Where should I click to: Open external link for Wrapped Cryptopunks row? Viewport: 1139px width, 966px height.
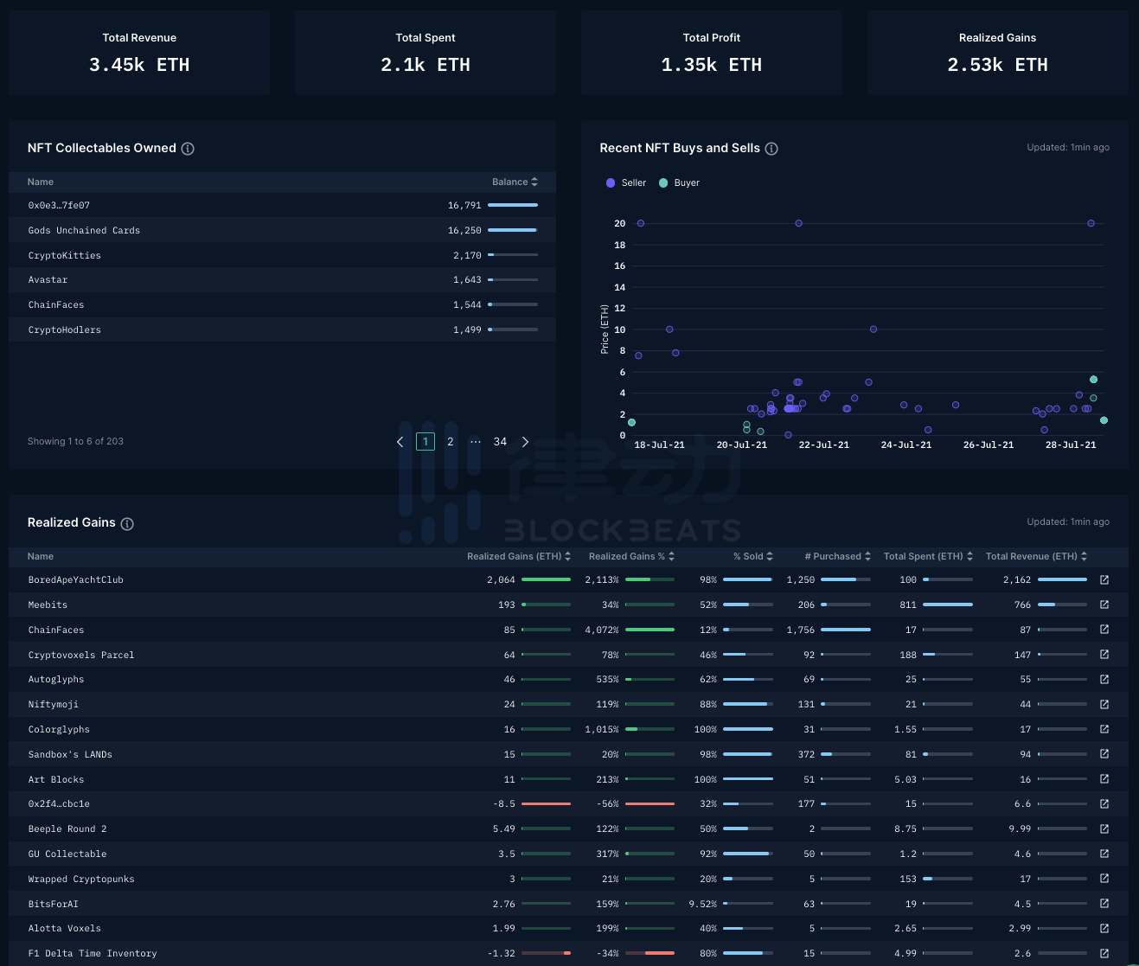tap(1104, 879)
